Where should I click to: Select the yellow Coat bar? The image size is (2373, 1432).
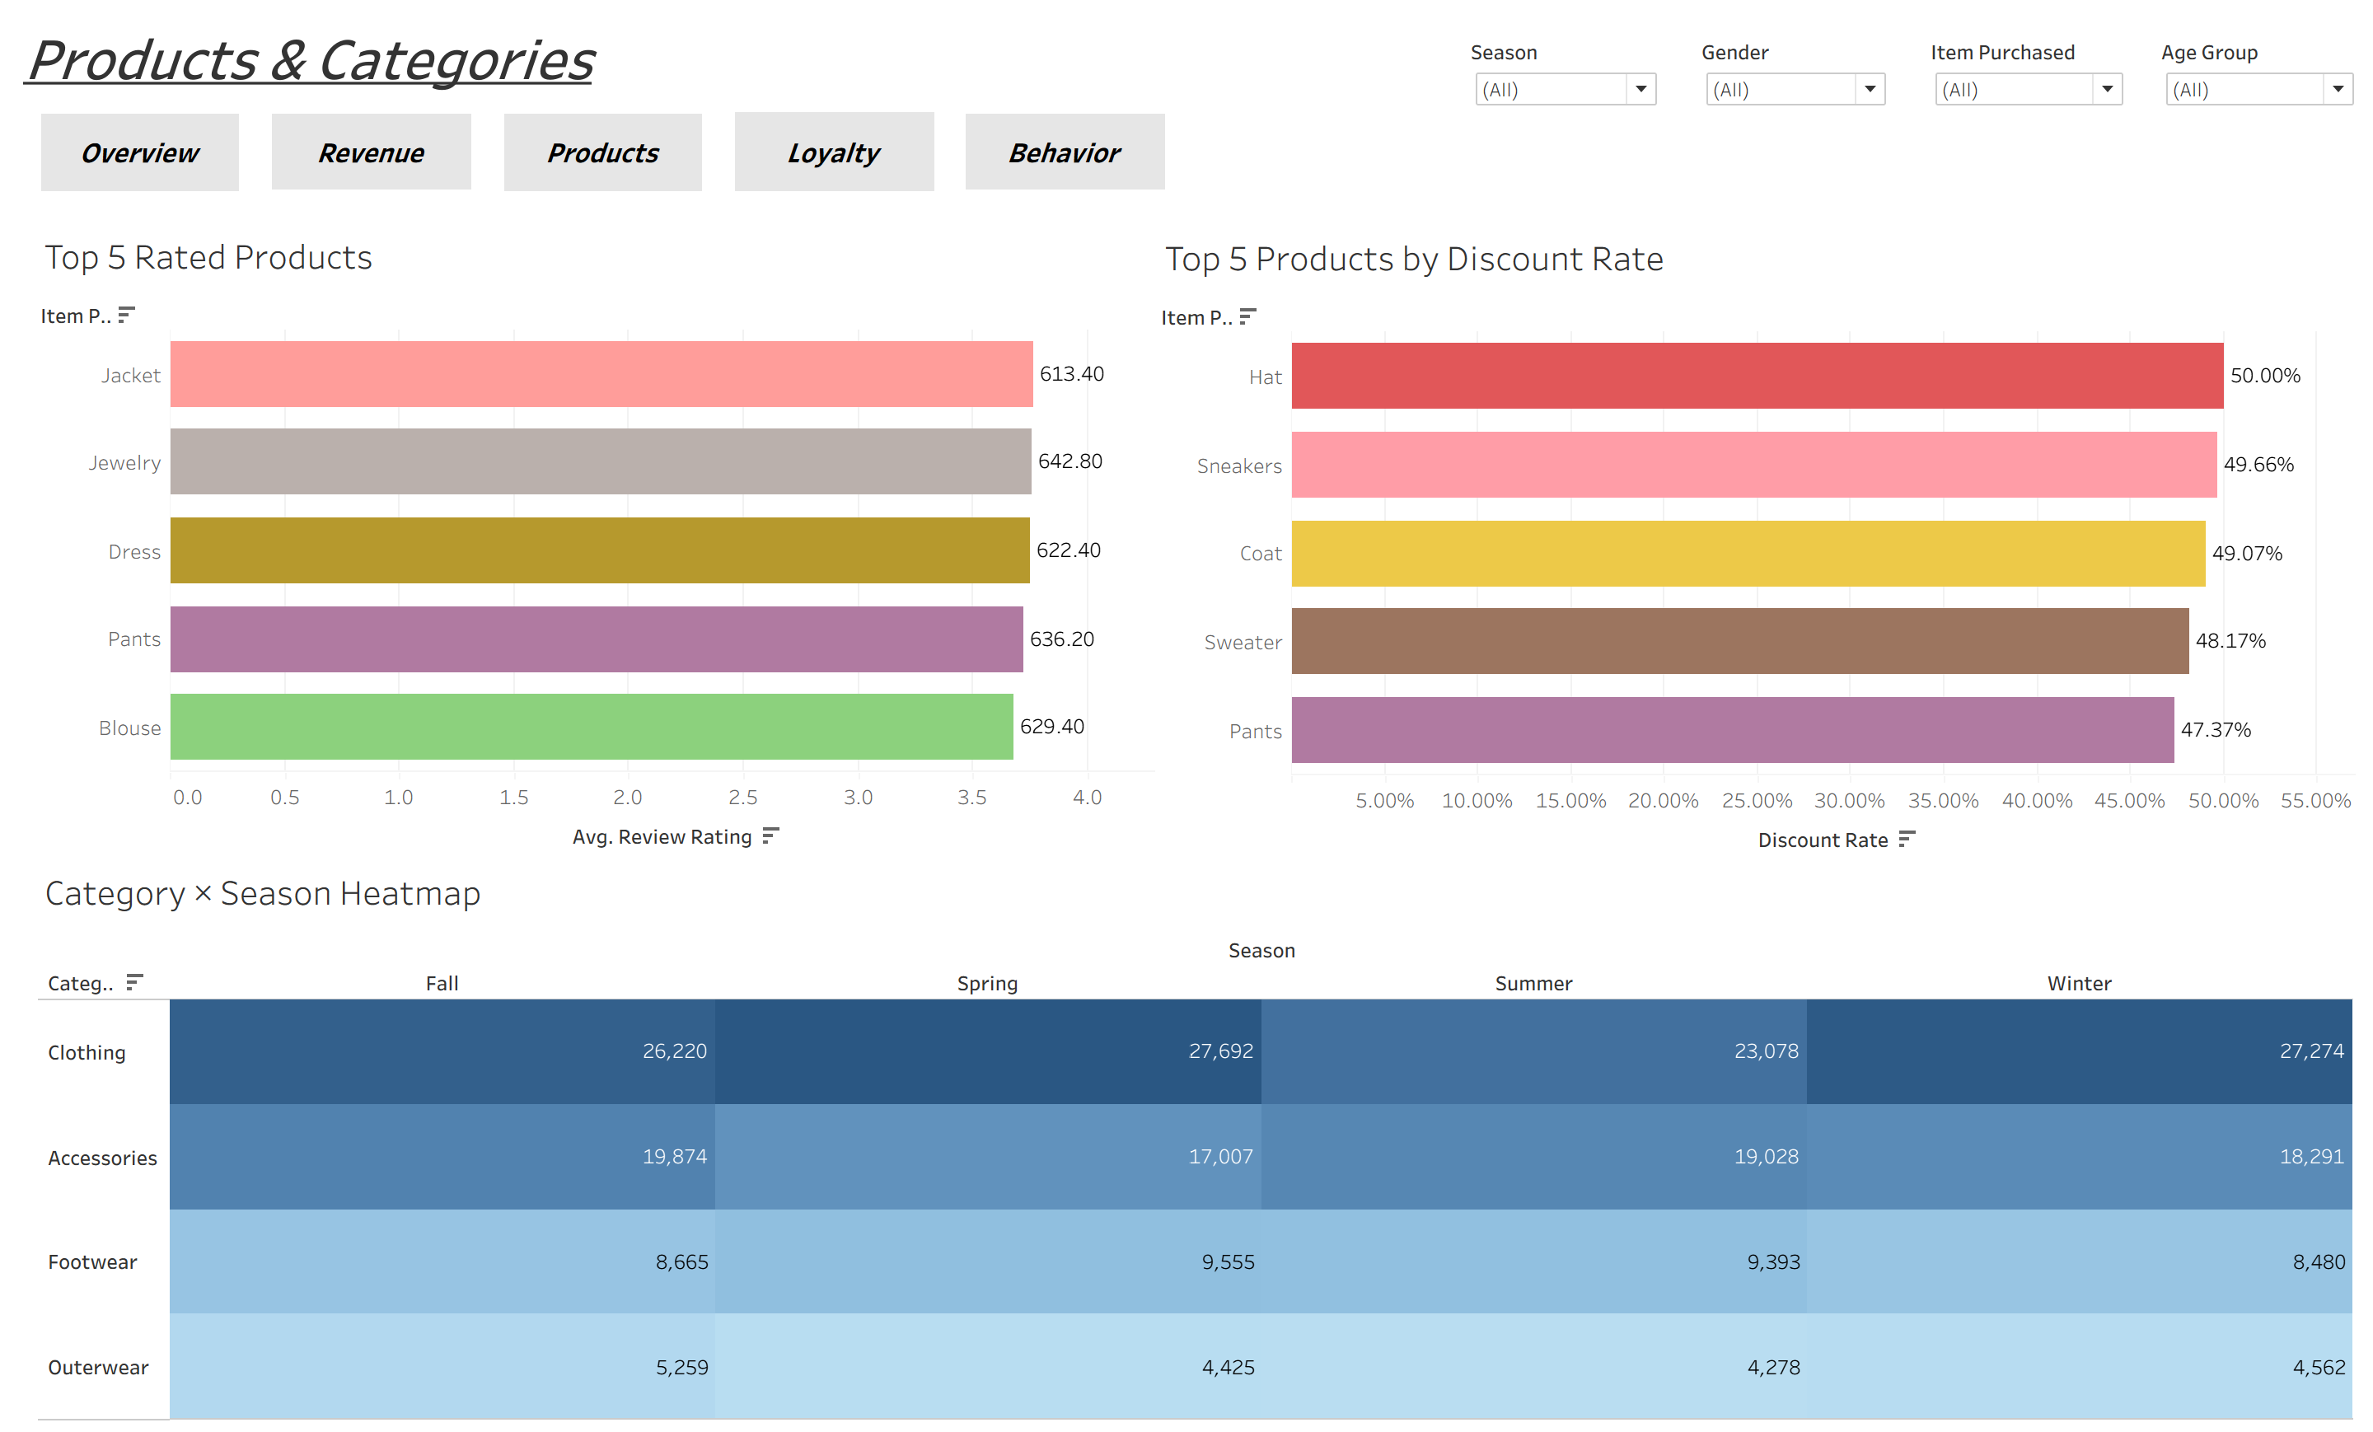click(1748, 553)
